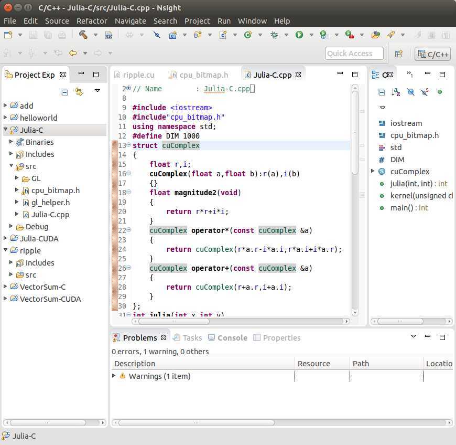Click the green Run launch button icon
Image resolution: width=456 pixels, height=445 pixels.
coord(299,35)
